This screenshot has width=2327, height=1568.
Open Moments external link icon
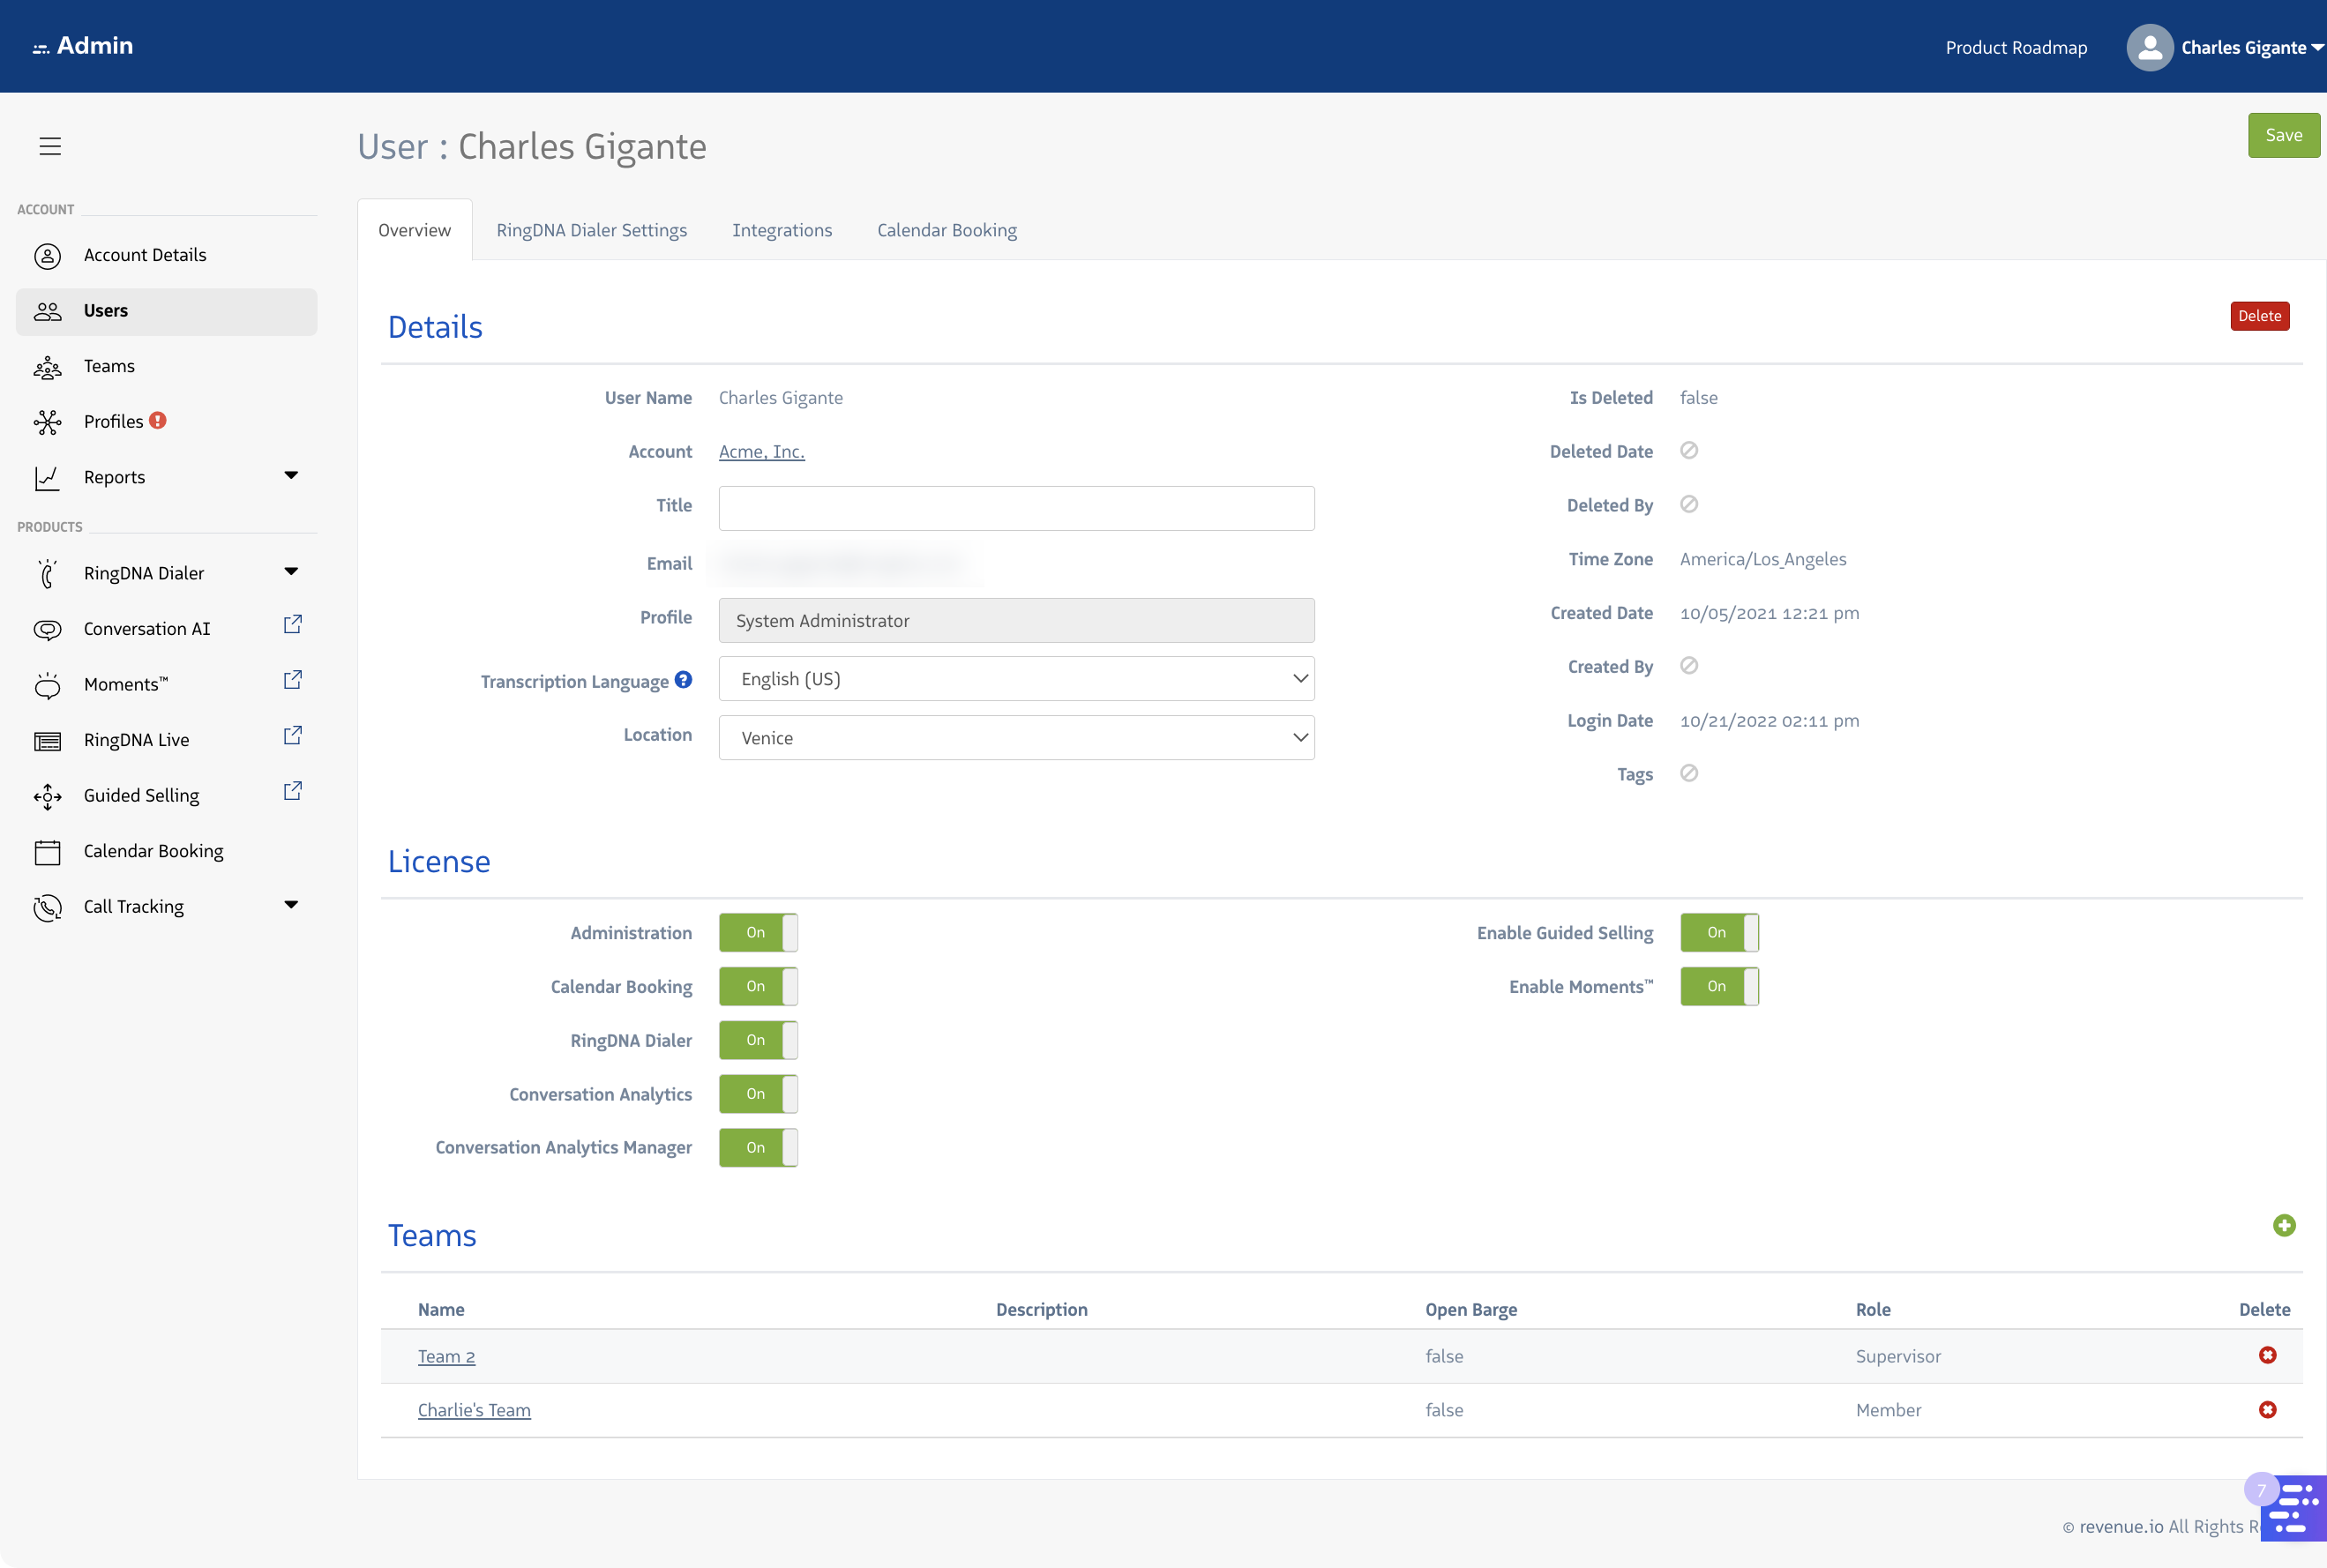coord(292,680)
